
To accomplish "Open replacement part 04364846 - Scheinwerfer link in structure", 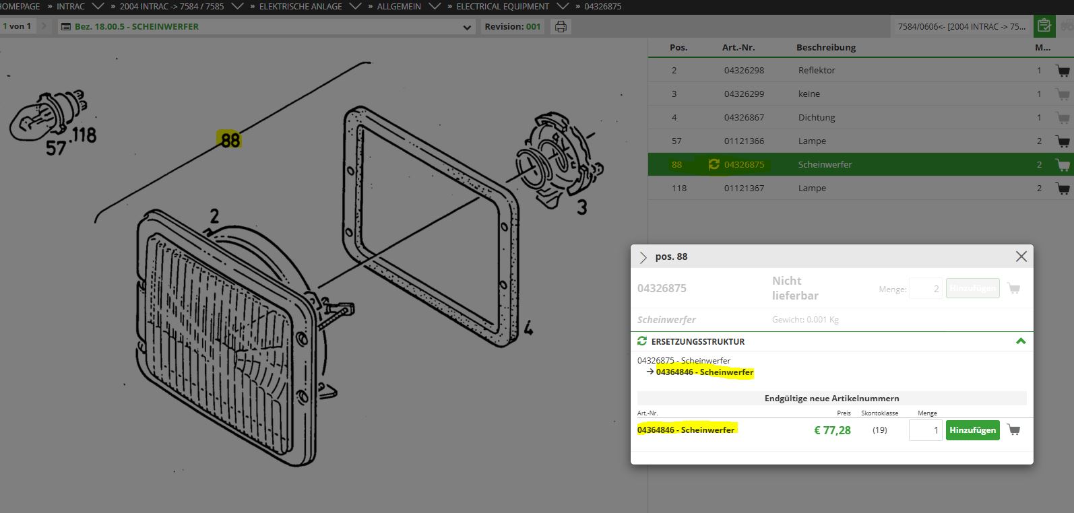I will pyautogui.click(x=704, y=372).
